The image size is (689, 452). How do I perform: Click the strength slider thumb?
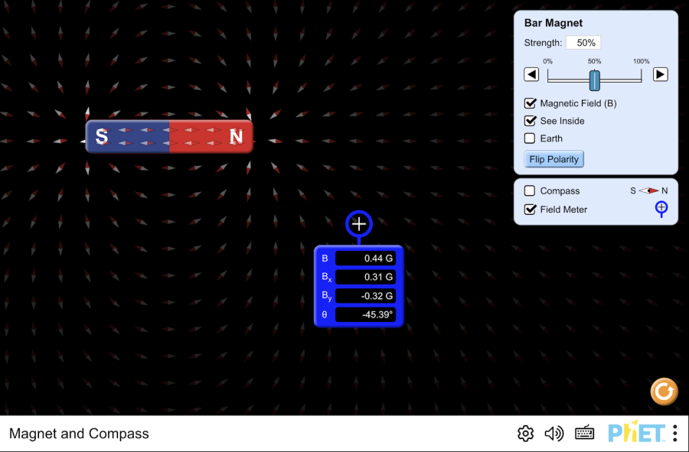pos(595,80)
